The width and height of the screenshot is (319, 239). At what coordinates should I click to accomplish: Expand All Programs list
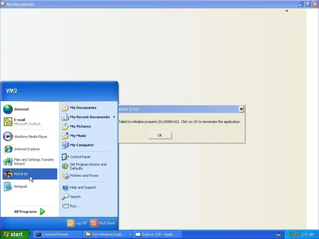tap(30, 212)
